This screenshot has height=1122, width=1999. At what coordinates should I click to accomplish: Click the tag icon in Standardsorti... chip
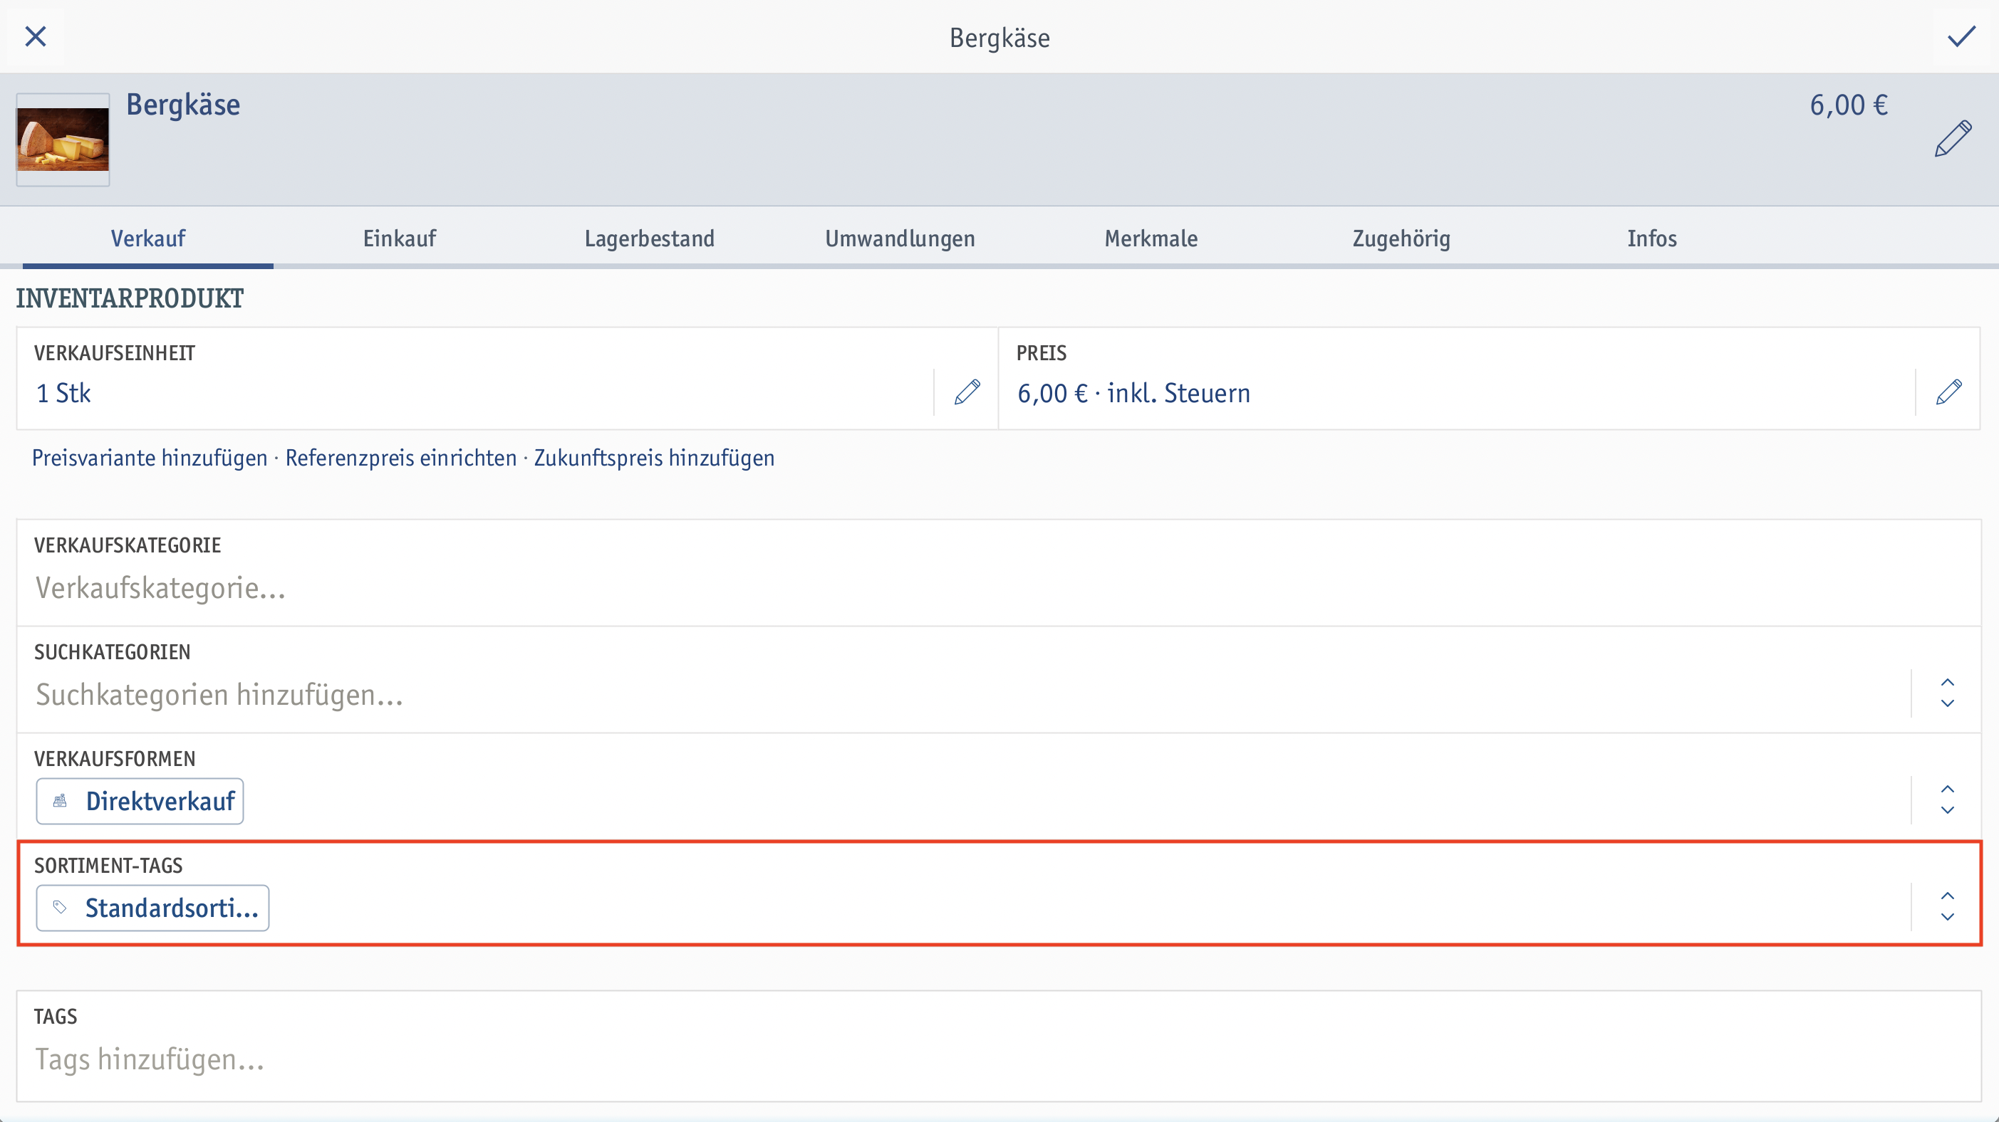tap(60, 907)
